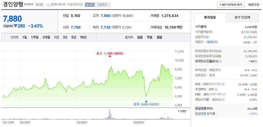Select the 일봉 candlestick chart
Image resolution: width=263 pixels, height=127 pixels.
(140, 37)
